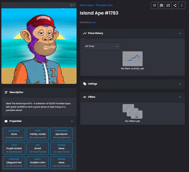Select the Stubble Calm mouth property card
The height and width of the screenshot is (172, 189).
click(38, 163)
